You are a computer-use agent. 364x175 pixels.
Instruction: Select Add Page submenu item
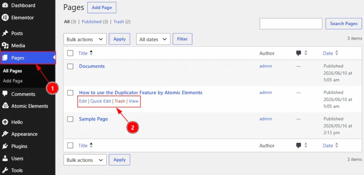point(13,81)
